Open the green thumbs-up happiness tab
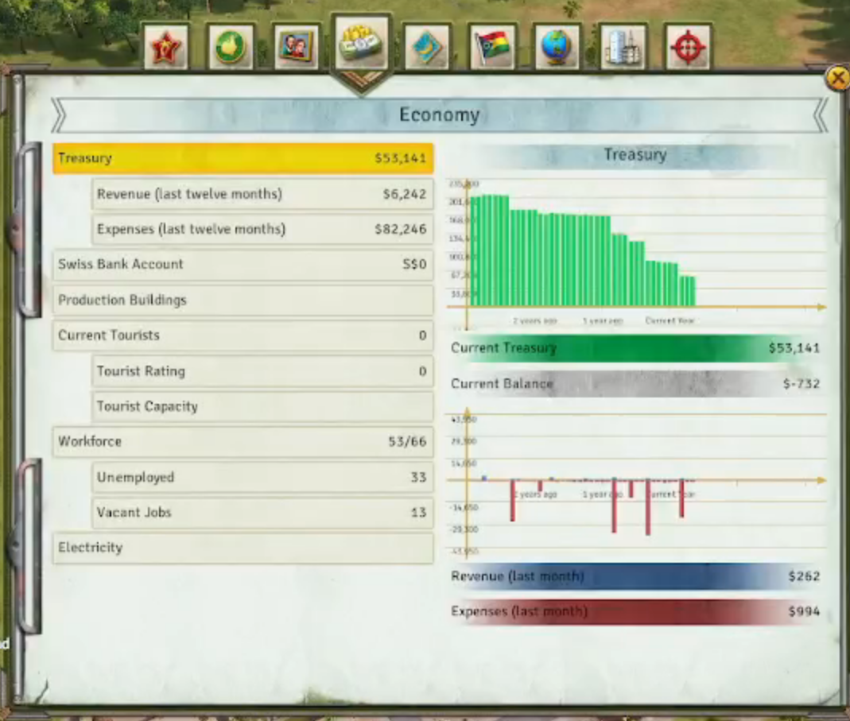850x721 pixels. (231, 47)
